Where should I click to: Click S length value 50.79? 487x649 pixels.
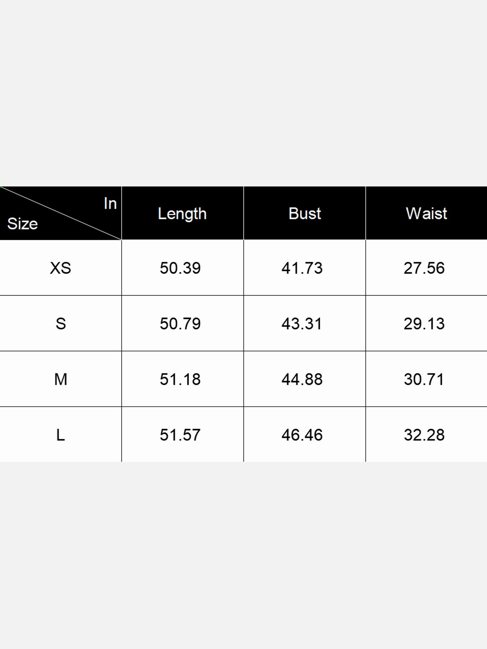(180, 324)
